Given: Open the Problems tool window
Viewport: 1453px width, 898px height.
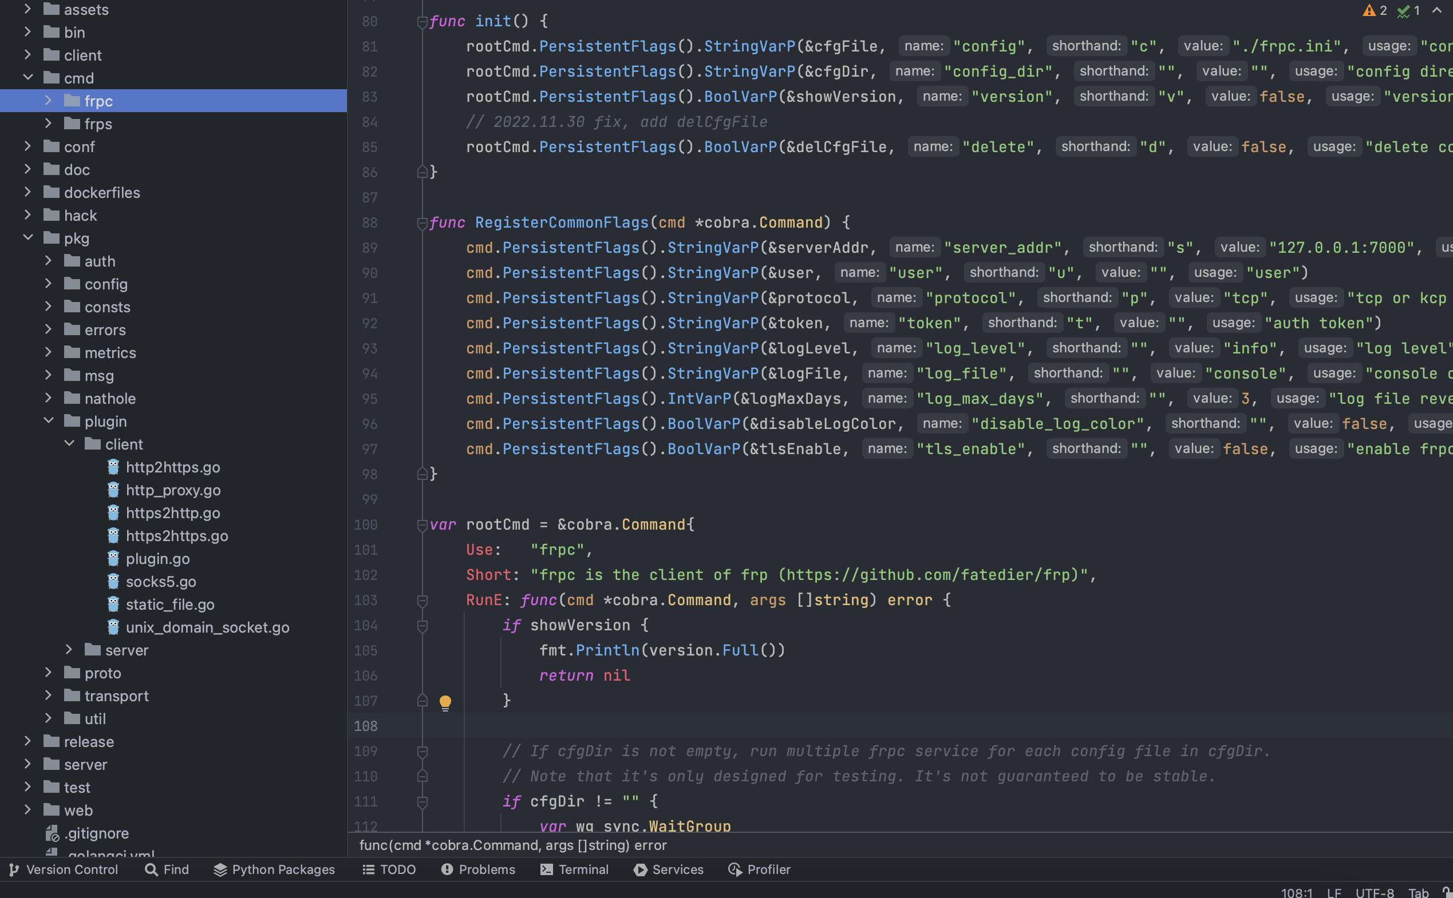Looking at the screenshot, I should click(479, 869).
